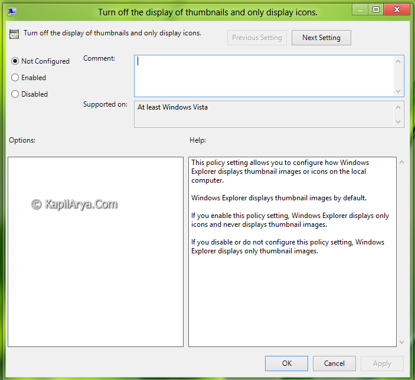The height and width of the screenshot is (380, 415).
Task: Click the Options pane
Action: tap(96, 252)
